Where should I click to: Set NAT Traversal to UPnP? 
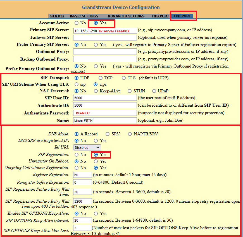tap(154, 91)
